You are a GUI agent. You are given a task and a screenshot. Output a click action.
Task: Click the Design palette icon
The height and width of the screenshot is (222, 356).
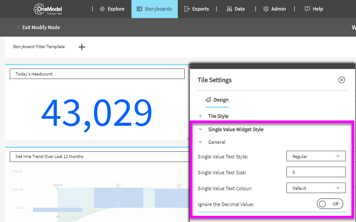click(208, 100)
